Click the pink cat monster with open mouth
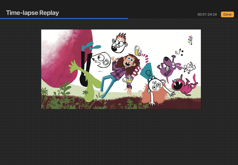This screenshot has height=165, width=238. tap(182, 85)
